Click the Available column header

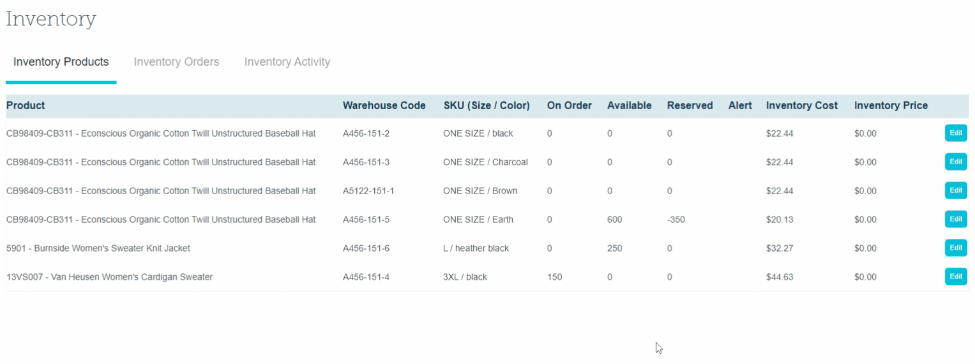coord(629,105)
